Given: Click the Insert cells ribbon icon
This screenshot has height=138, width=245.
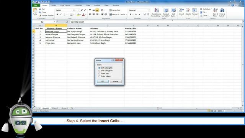Looking at the screenshot, I should [x=181, y=11].
